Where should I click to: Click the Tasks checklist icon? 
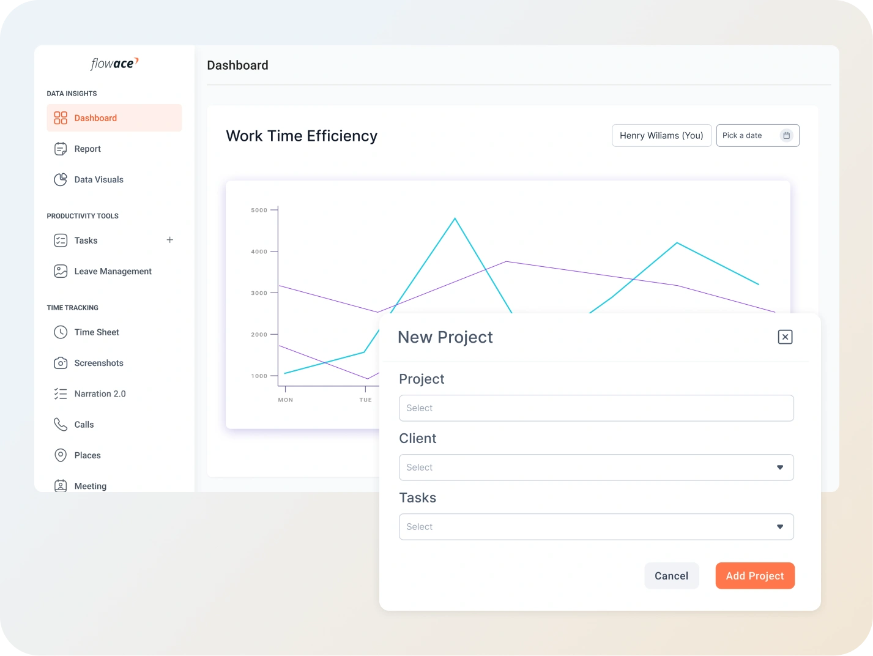(61, 240)
